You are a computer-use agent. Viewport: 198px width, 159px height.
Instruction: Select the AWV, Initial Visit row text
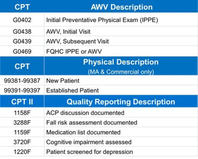pos(68,32)
